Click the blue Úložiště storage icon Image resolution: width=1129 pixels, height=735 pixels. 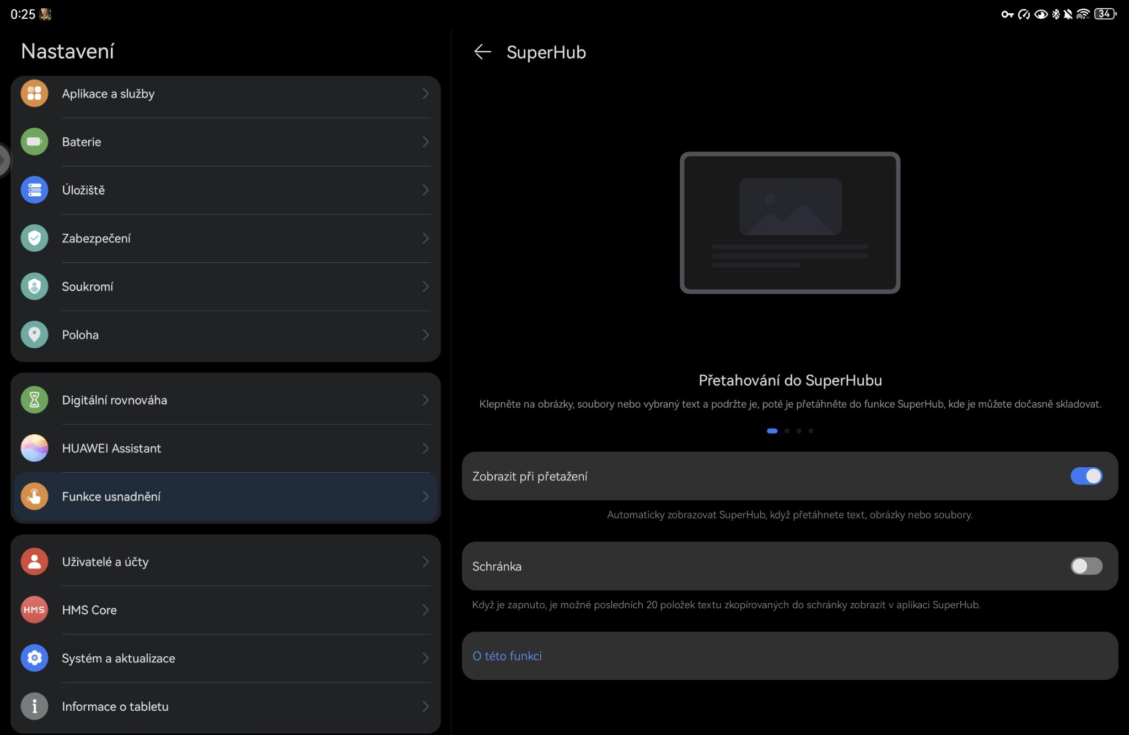pyautogui.click(x=34, y=190)
